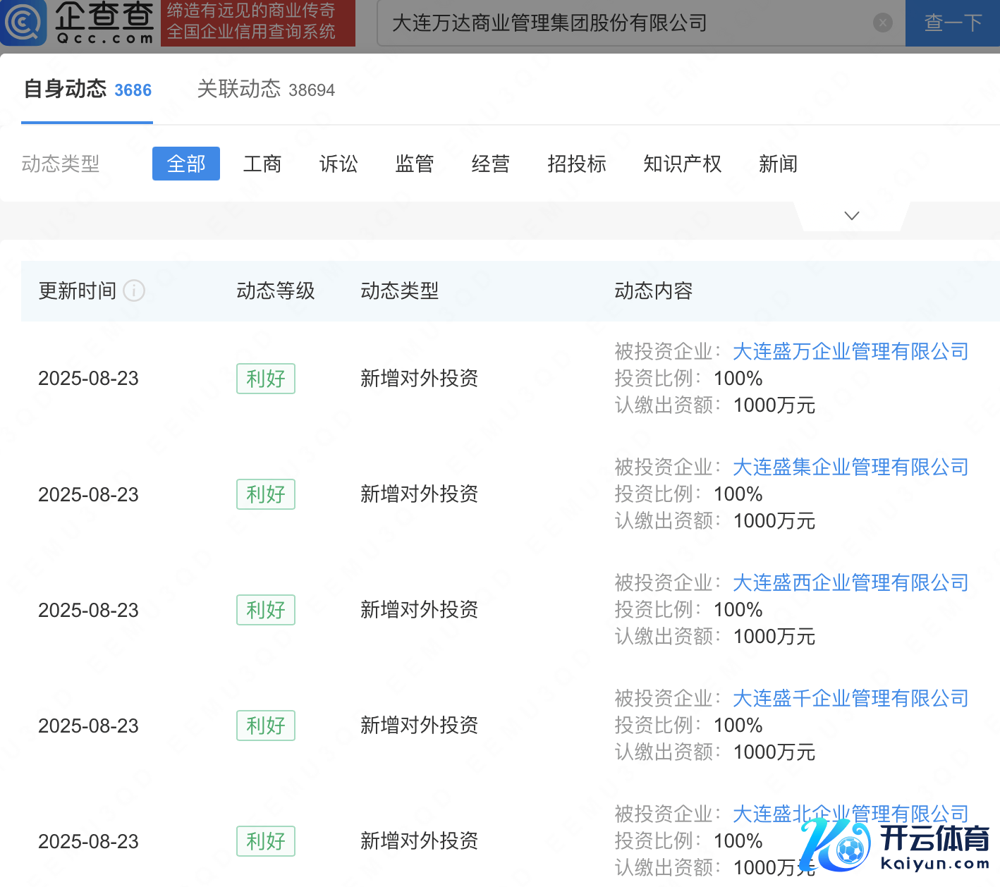Filter dynamics by 知识产权
Screen dimensions: 1000x887
tap(682, 164)
